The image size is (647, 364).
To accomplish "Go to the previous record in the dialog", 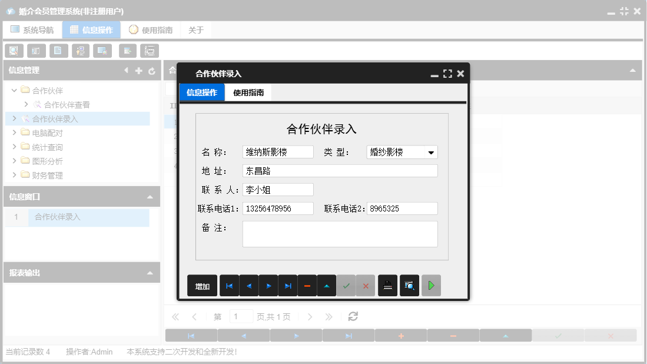I will tap(248, 285).
